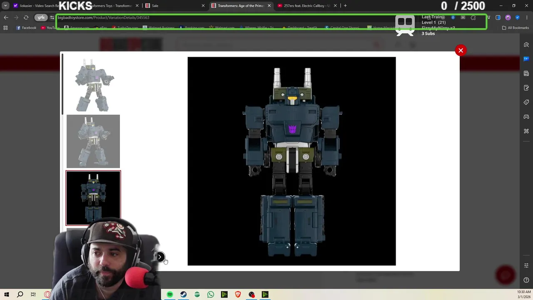Switch to the Sale tab

[x=175, y=6]
